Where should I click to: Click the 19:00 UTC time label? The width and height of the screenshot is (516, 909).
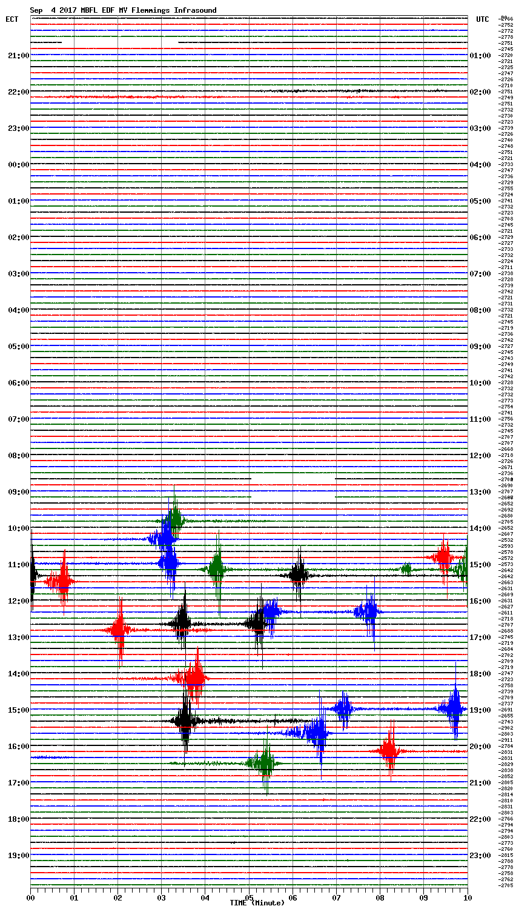click(480, 710)
